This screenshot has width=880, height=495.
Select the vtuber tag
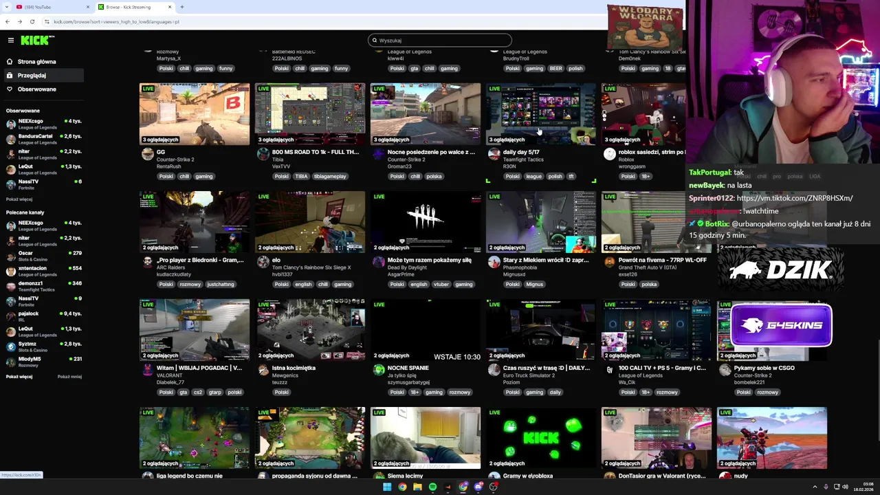coord(441,285)
